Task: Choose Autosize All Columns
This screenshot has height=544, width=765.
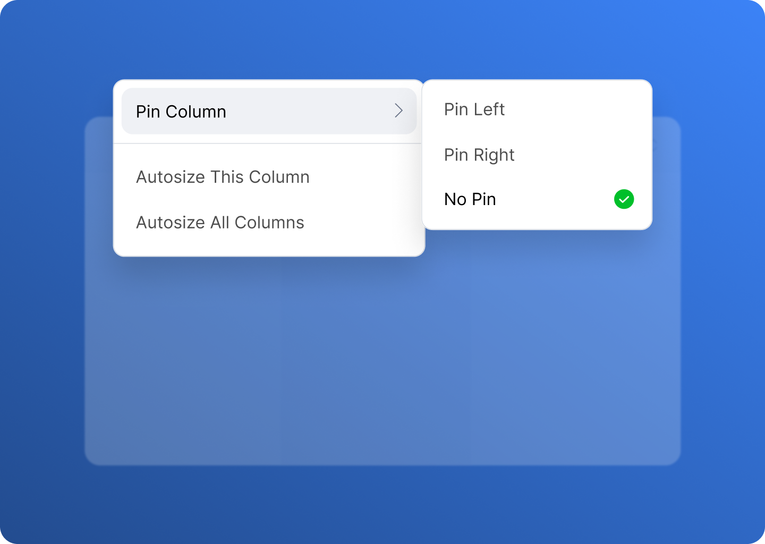Action: click(x=269, y=222)
